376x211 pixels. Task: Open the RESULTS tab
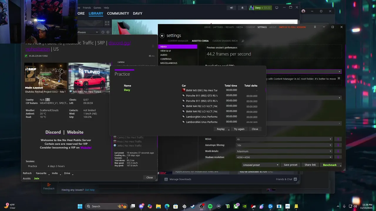pyautogui.click(x=229, y=27)
